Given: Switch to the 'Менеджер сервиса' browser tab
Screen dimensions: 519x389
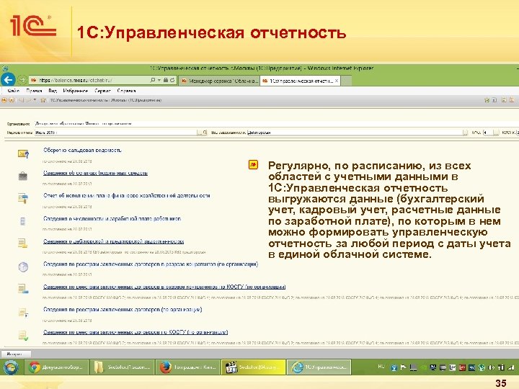Looking at the screenshot, I should point(219,81).
